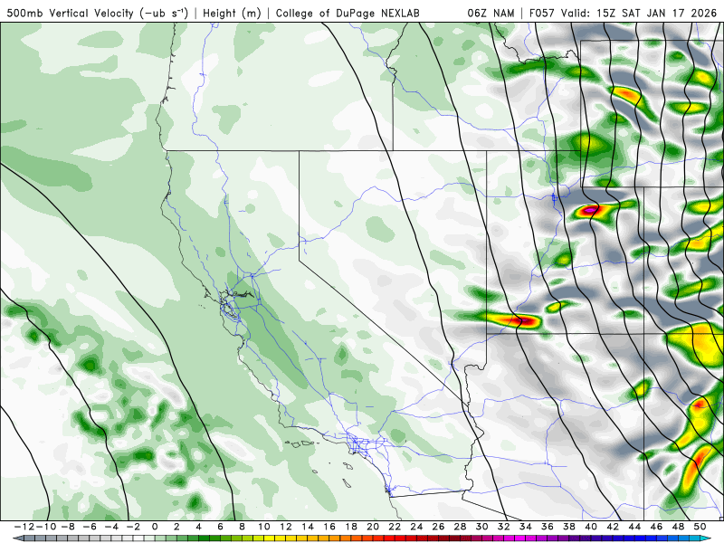
Task: Click the '0' color scale label
Action: click(x=155, y=527)
